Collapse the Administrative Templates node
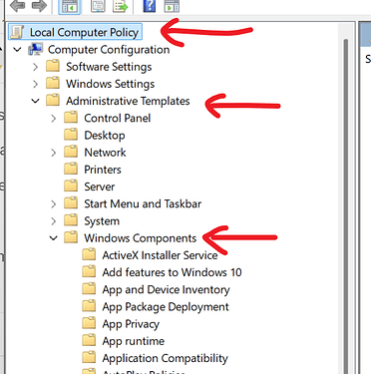 click(35, 101)
